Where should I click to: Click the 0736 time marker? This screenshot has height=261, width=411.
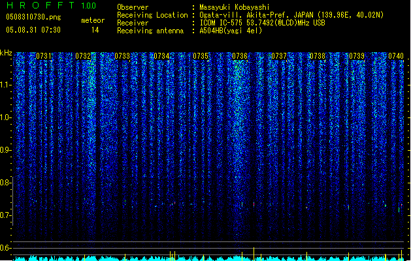(240, 56)
